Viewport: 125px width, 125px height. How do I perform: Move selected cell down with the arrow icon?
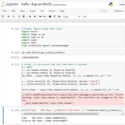35,17
